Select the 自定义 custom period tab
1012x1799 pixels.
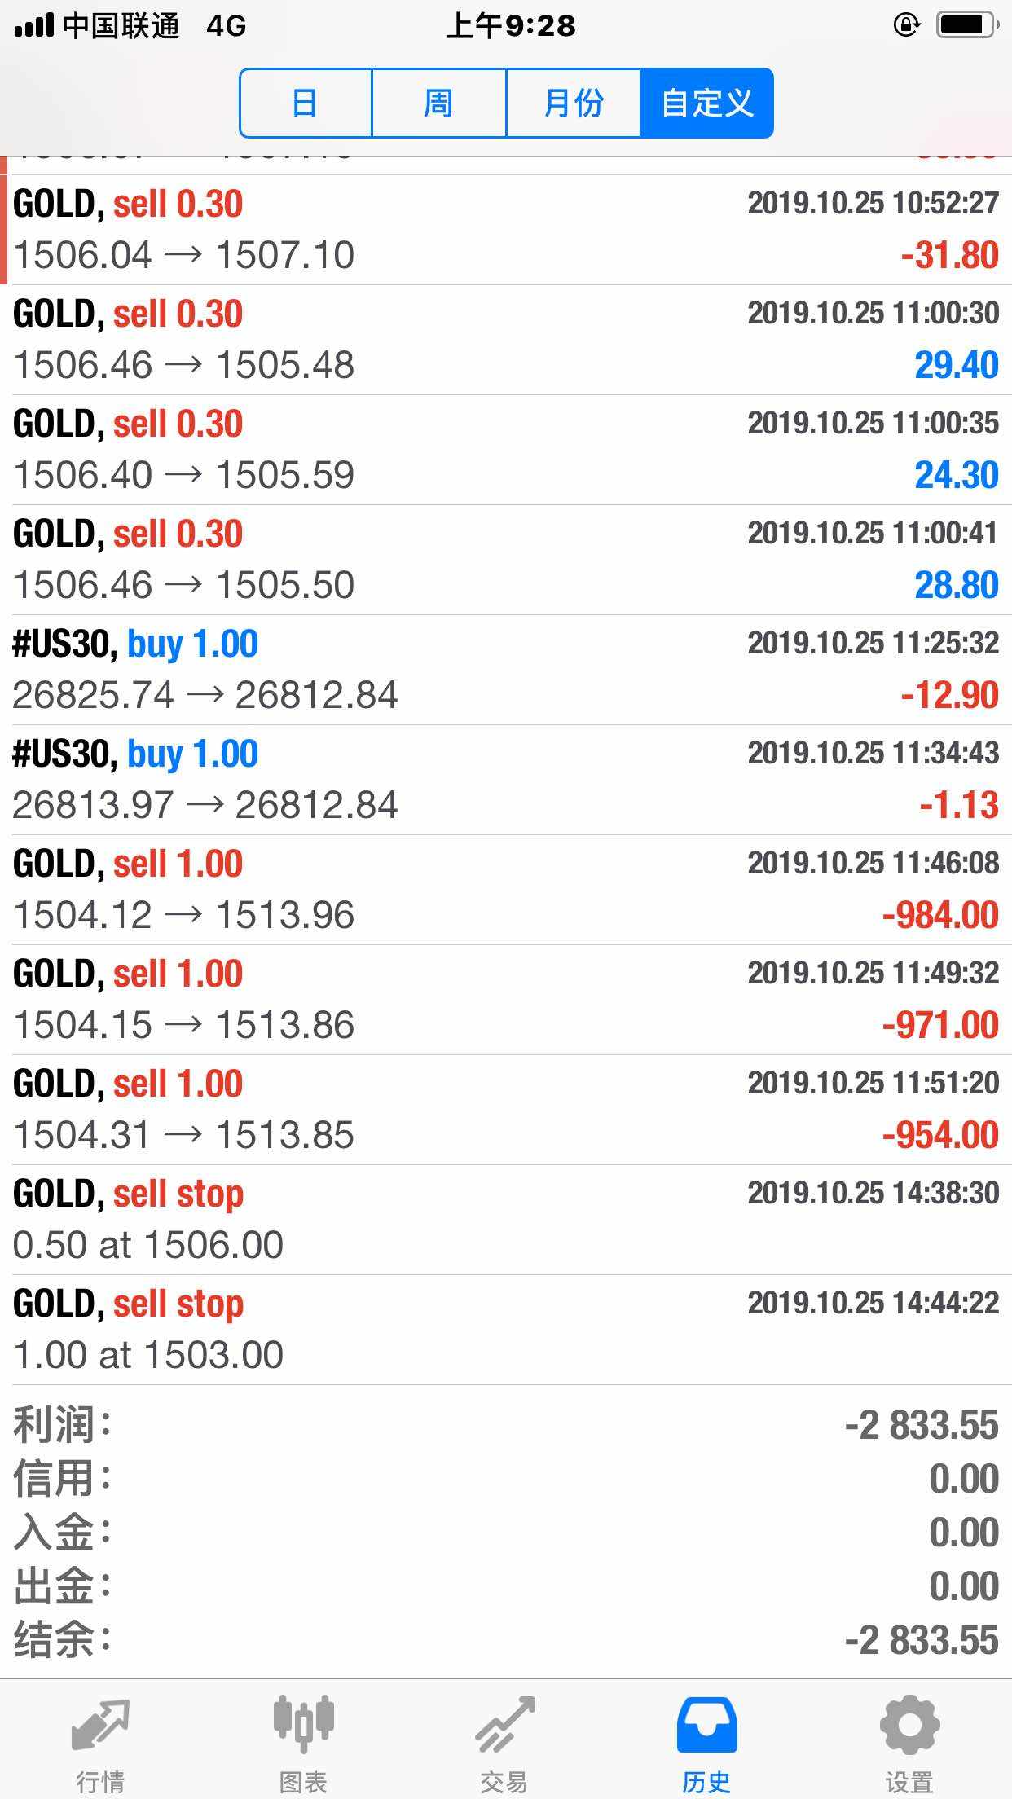(x=706, y=103)
